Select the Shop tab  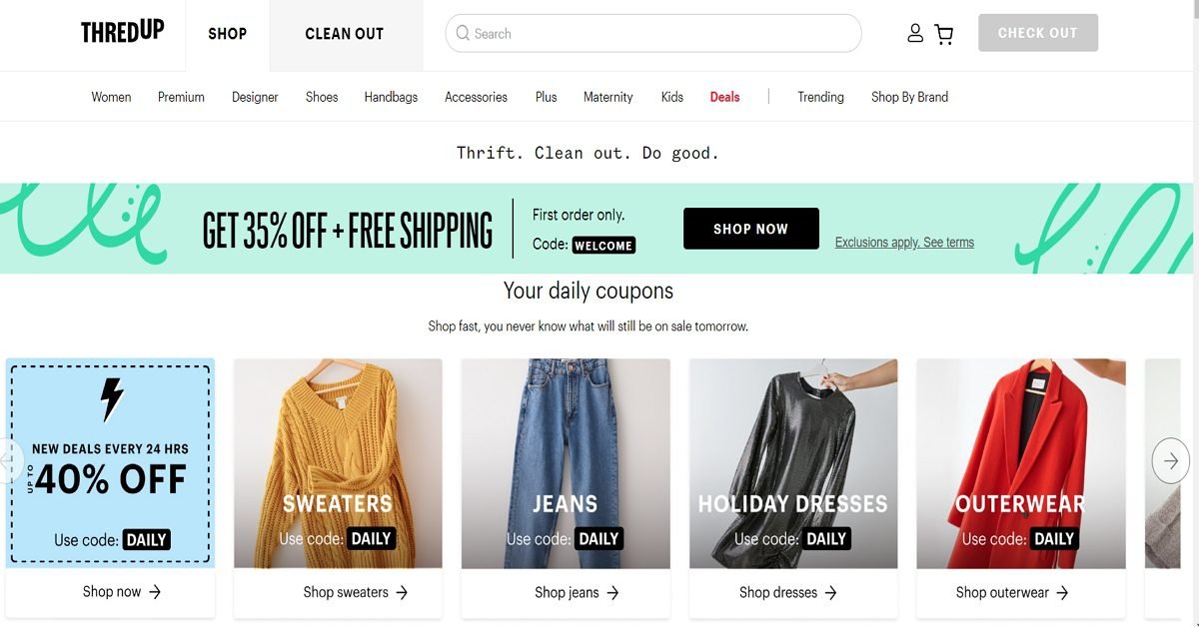227,35
